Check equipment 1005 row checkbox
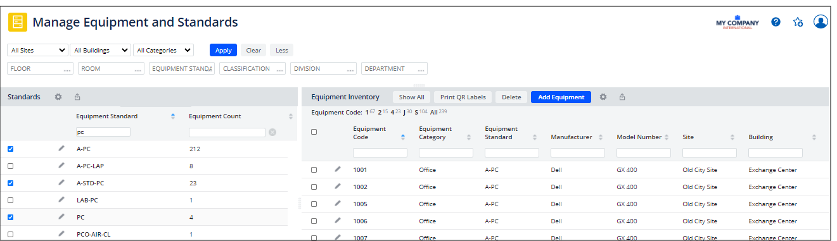 click(x=314, y=204)
